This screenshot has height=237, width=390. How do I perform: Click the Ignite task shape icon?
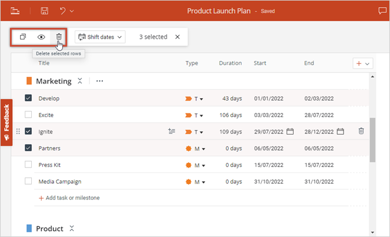click(188, 132)
